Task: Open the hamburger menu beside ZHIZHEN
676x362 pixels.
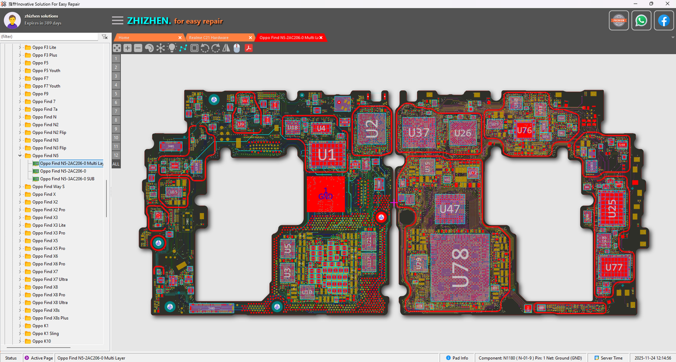Action: [x=118, y=21]
